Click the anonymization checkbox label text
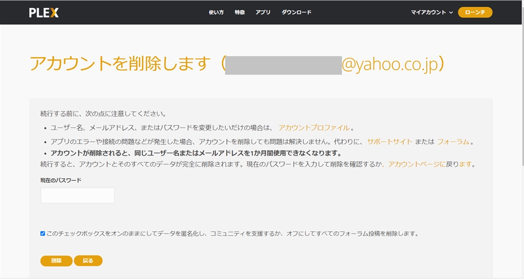The width and height of the screenshot is (524, 280). [233, 233]
